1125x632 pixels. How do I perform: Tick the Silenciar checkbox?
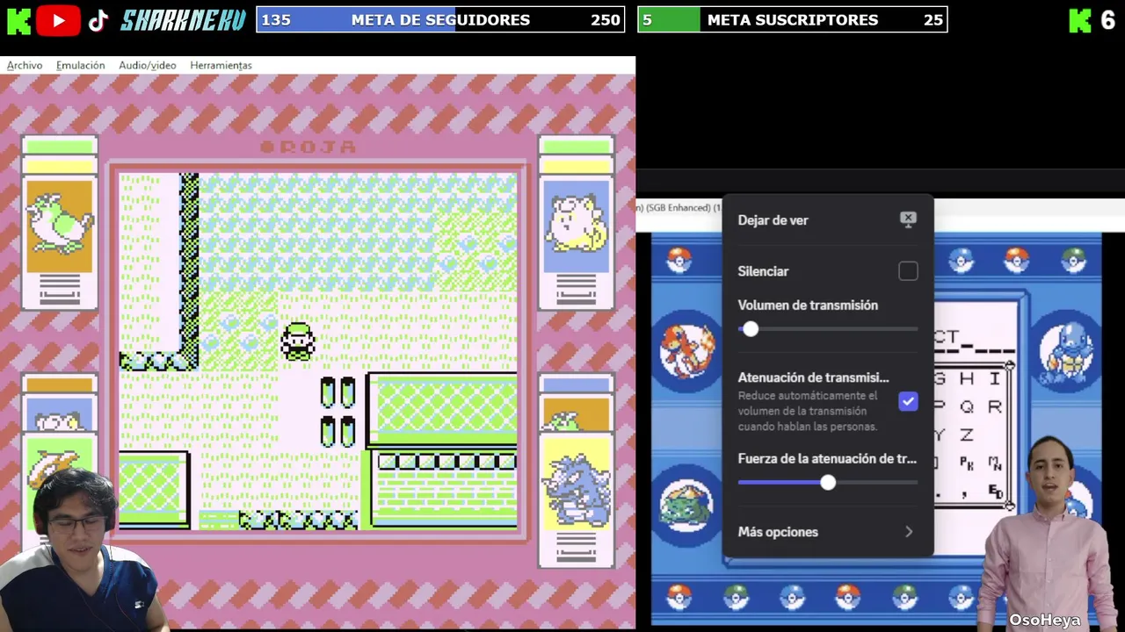coord(908,271)
